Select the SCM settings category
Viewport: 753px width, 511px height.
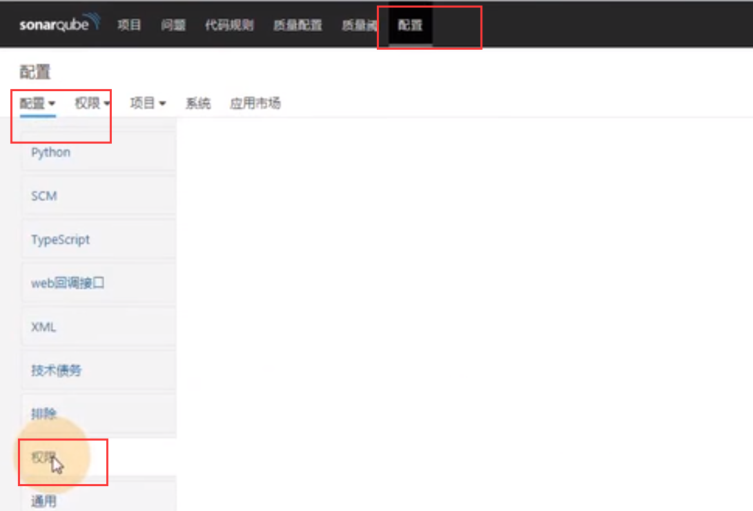point(44,196)
